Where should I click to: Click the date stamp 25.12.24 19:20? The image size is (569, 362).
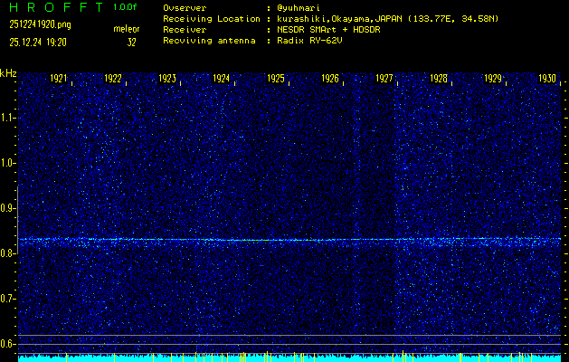[x=38, y=43]
